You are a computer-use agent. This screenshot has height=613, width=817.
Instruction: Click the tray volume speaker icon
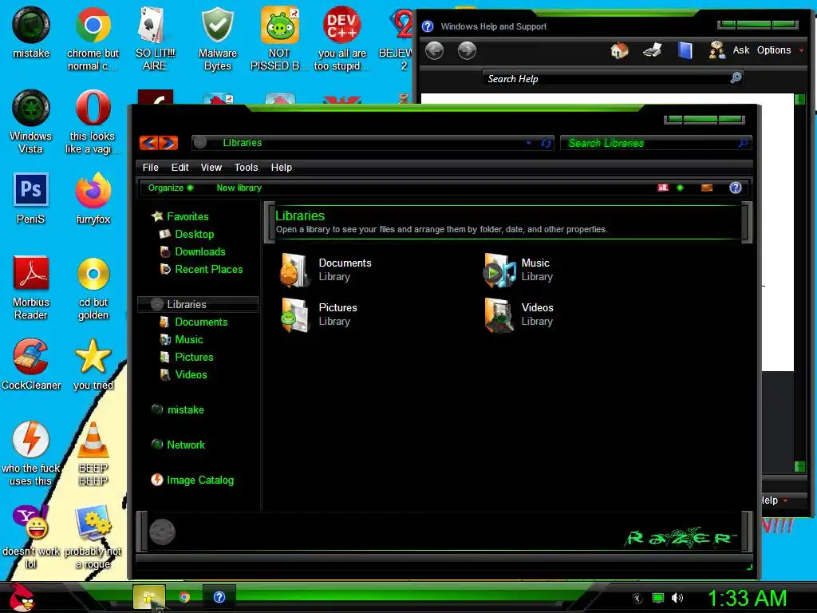677,598
